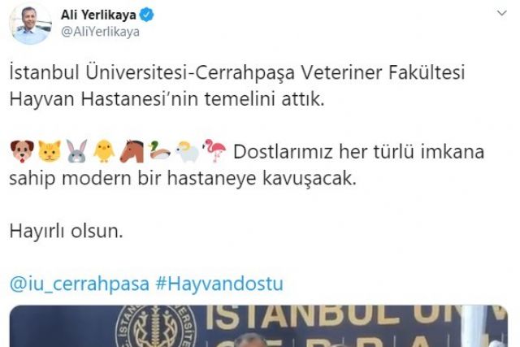Screen dimensions: 520x347
Task: Open Ali Yerlikaya's profile picture
Action: point(31,24)
